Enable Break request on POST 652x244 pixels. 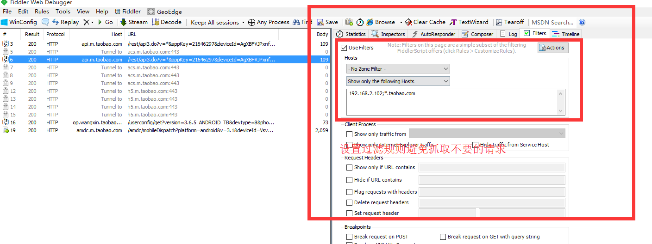[350, 237]
